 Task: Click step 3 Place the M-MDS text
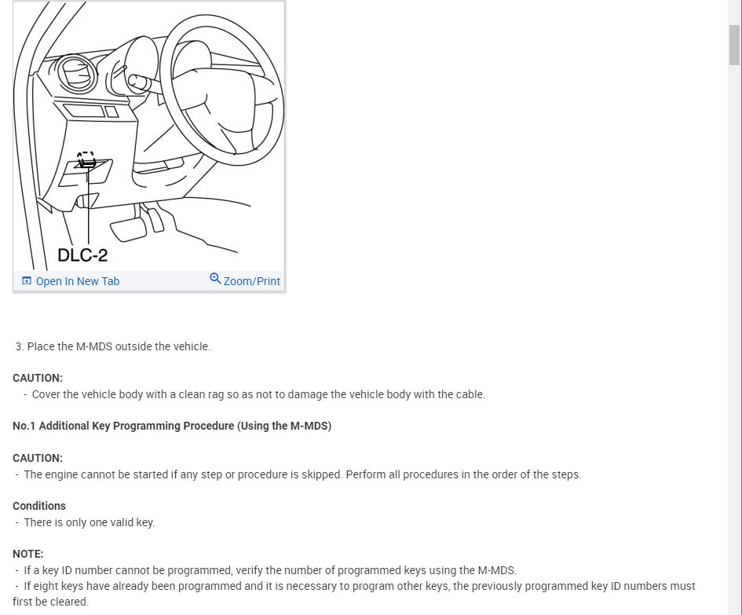tap(112, 346)
